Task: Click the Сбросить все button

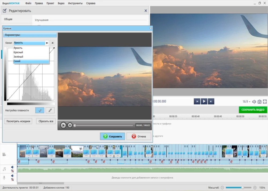Action: tap(46, 121)
